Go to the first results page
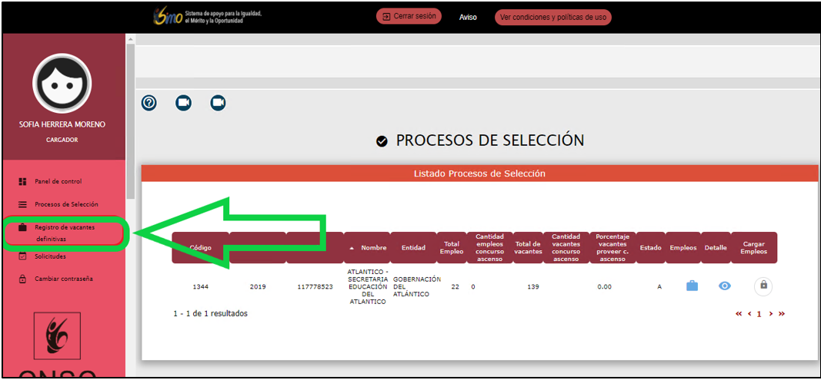 pos(739,314)
